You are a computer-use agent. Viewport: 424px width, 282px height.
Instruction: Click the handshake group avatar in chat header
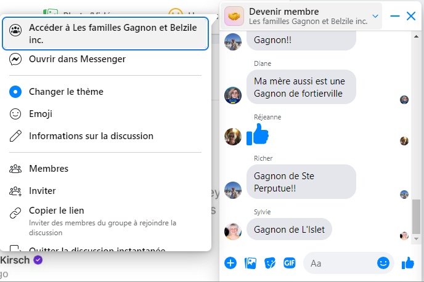[234, 16]
